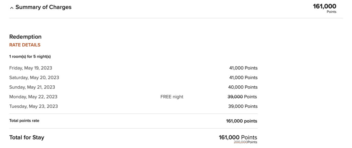Image resolution: width=352 pixels, height=148 pixels.
Task: Click the Total points rate label
Action: pyautogui.click(x=24, y=121)
